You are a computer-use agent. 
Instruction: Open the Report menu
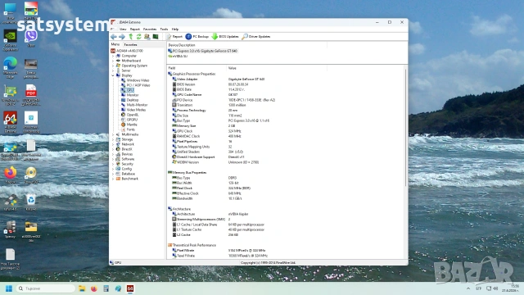point(135,29)
